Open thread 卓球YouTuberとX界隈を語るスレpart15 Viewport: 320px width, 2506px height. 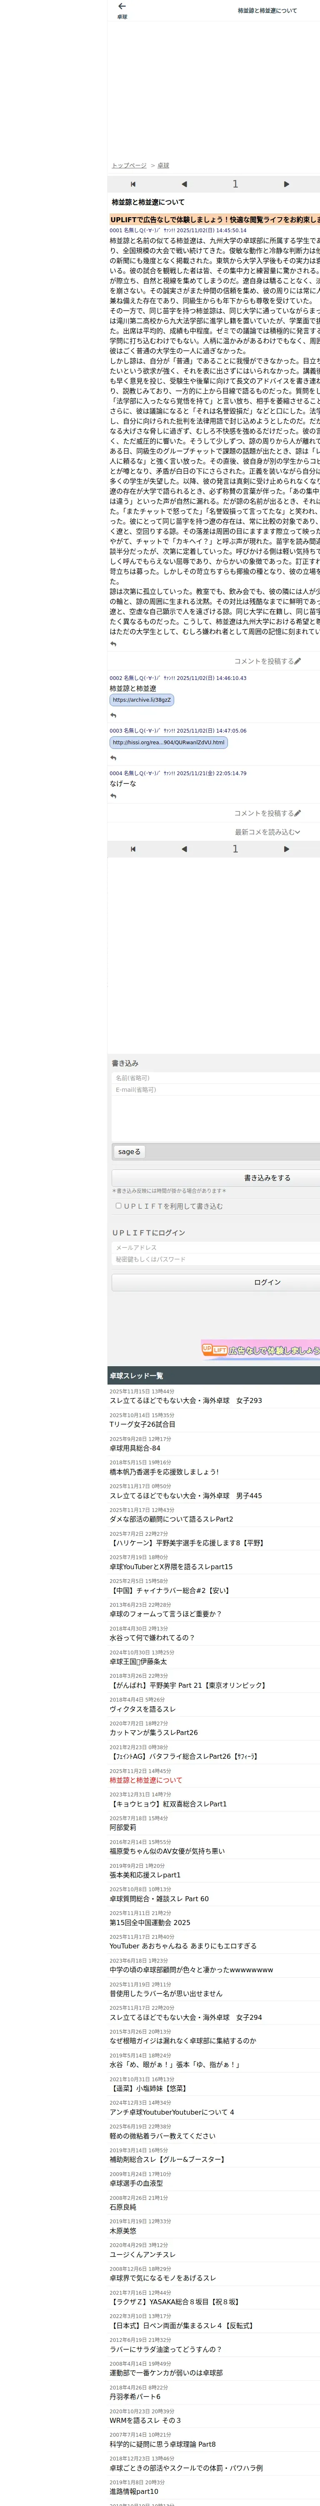171,1566
